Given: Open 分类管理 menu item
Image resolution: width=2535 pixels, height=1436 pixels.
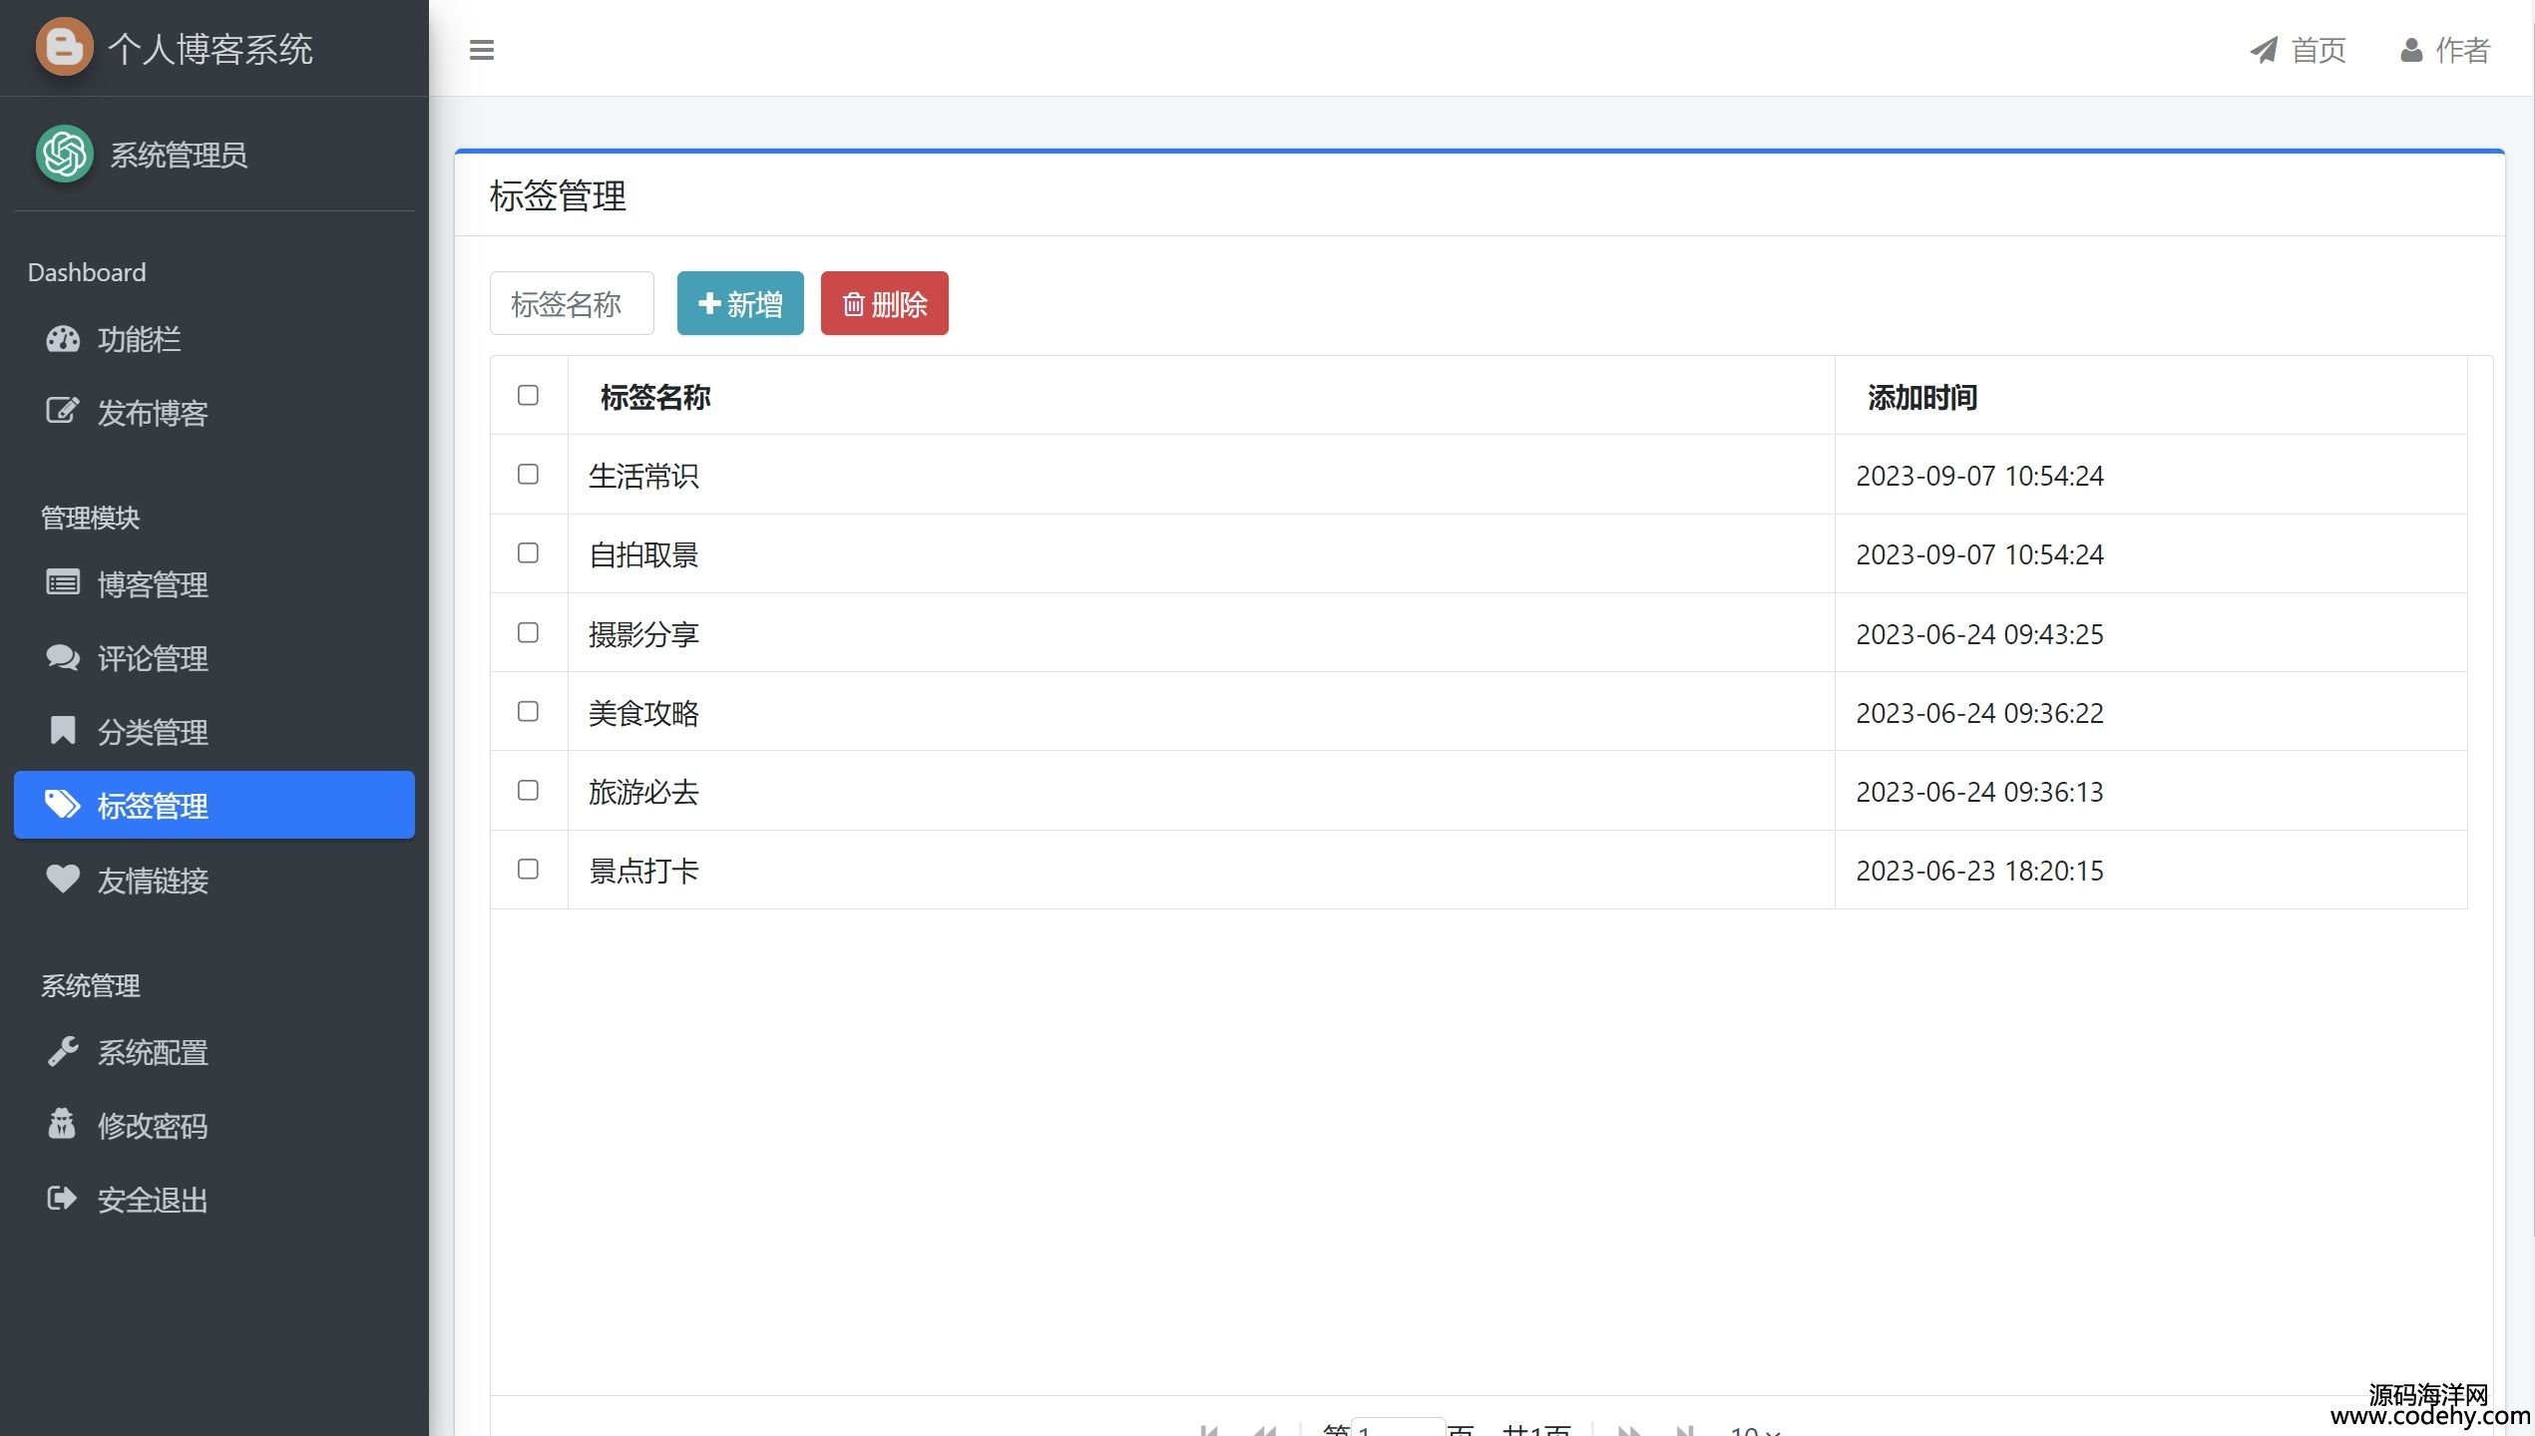Looking at the screenshot, I should (152, 732).
